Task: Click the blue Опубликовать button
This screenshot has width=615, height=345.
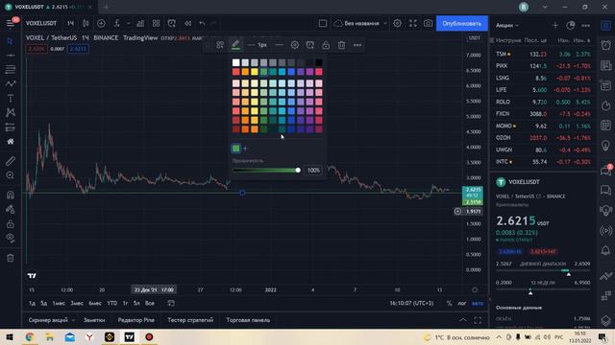Action: tap(462, 23)
